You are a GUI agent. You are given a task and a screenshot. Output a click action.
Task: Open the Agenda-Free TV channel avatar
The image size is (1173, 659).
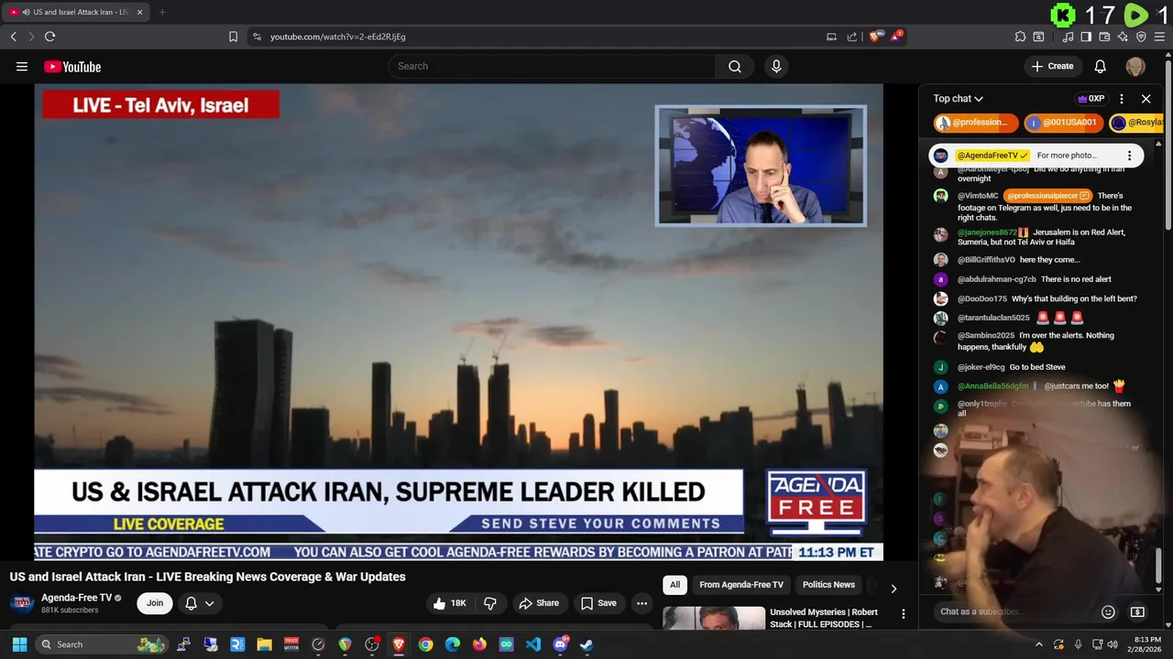click(22, 603)
